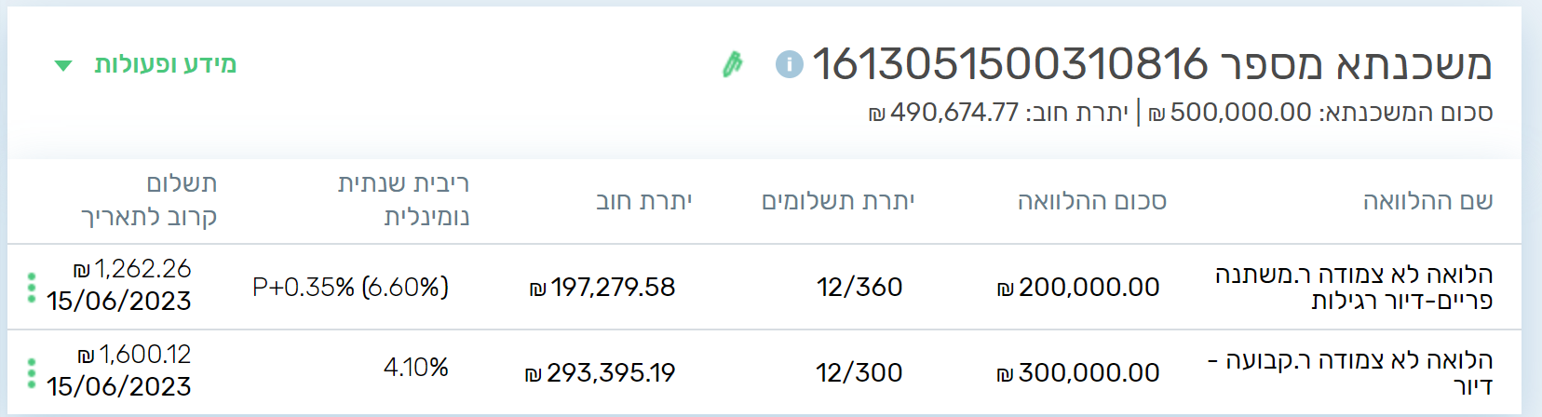This screenshot has height=417, width=1542.
Task: Open three-dot menu for the 4.10% loan
Action: point(32,372)
